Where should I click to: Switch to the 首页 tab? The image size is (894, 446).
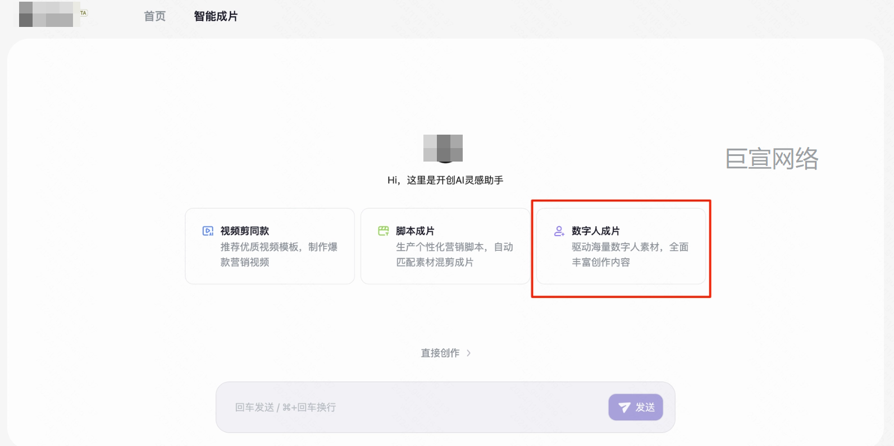click(154, 16)
